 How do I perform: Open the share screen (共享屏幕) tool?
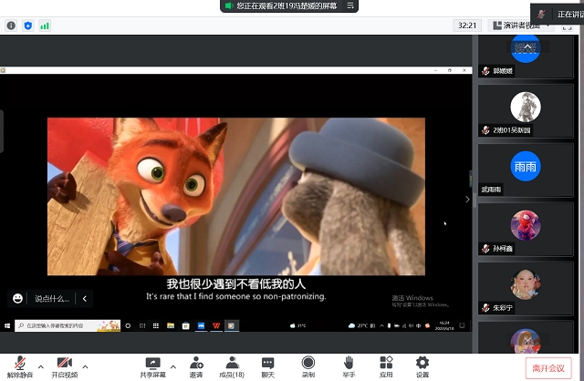(152, 366)
